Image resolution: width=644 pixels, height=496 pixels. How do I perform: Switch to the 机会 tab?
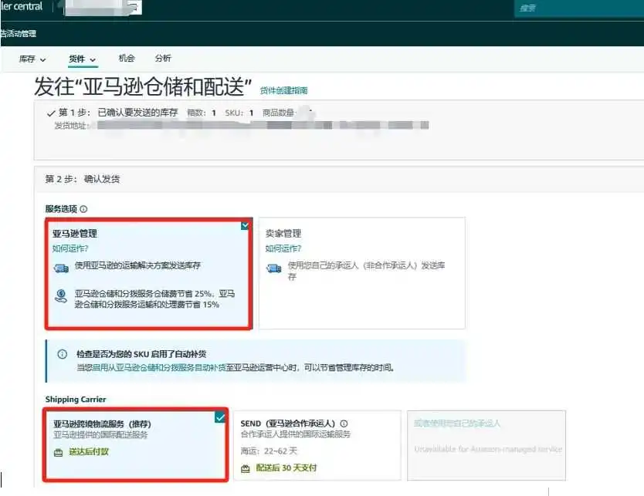(x=127, y=59)
